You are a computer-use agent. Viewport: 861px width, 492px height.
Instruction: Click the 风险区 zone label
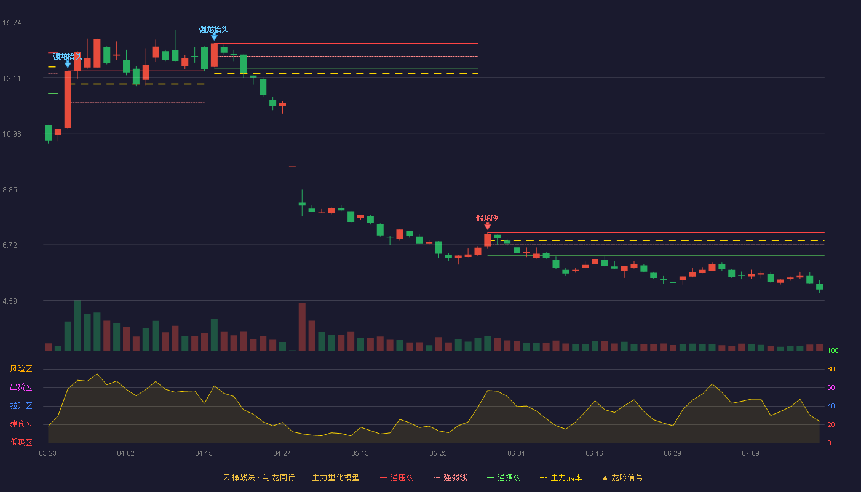pyautogui.click(x=21, y=369)
